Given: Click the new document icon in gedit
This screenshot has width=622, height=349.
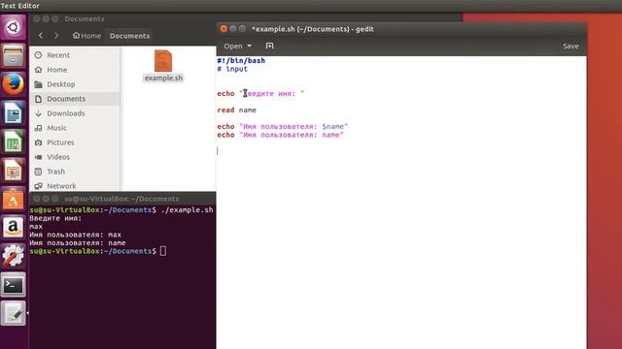Looking at the screenshot, I should pos(270,46).
